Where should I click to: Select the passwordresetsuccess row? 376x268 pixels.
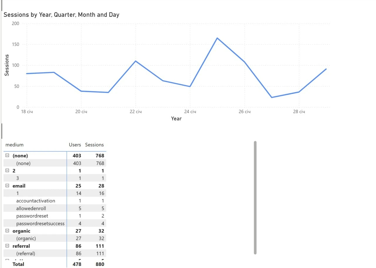(x=40, y=223)
